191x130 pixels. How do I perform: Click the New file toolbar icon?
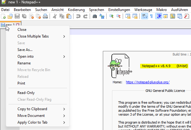(3, 16)
